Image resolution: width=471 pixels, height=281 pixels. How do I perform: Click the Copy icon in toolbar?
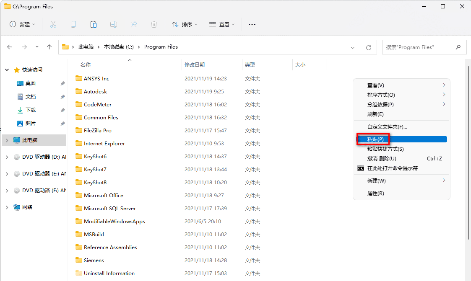click(x=73, y=24)
